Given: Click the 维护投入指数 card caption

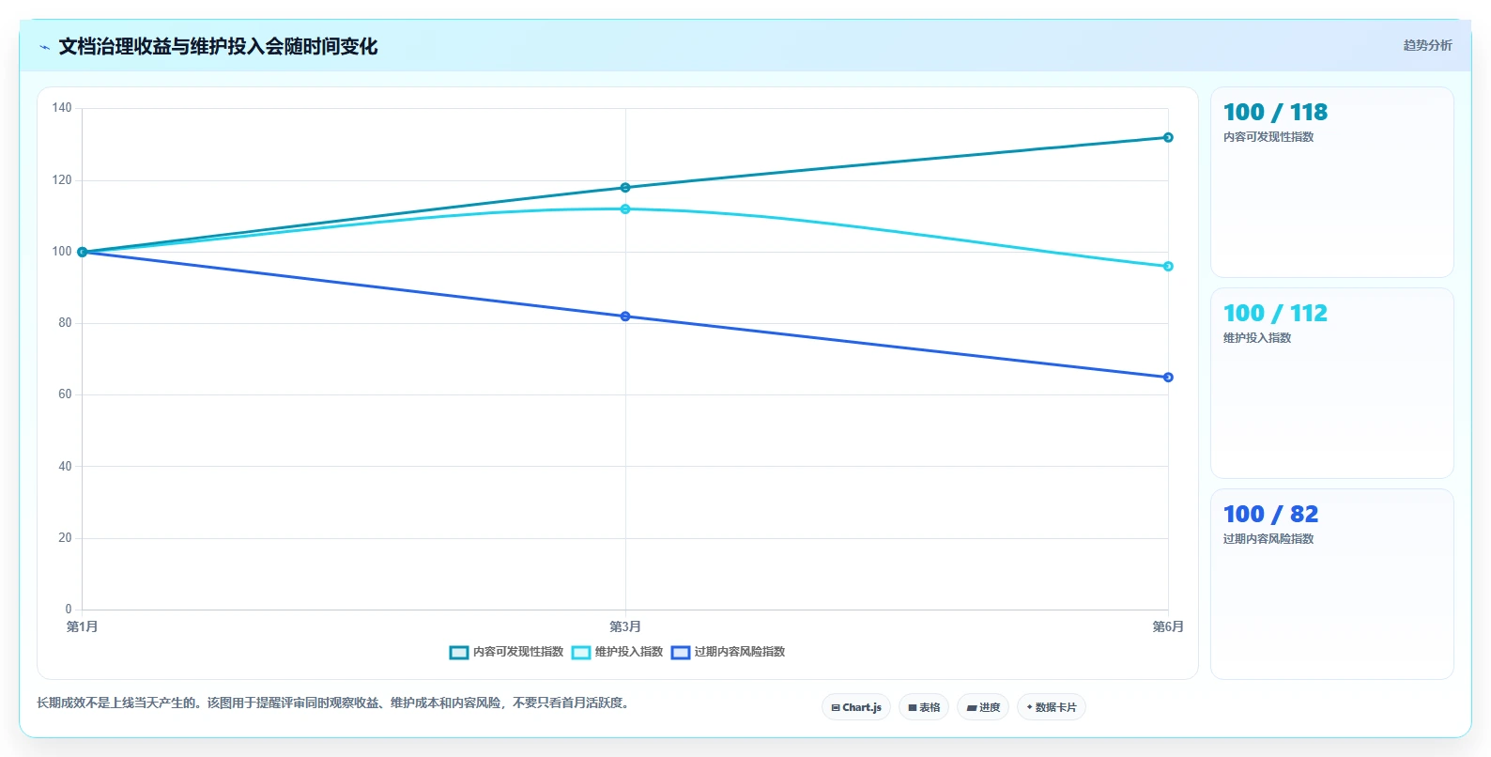Looking at the screenshot, I should (1257, 338).
